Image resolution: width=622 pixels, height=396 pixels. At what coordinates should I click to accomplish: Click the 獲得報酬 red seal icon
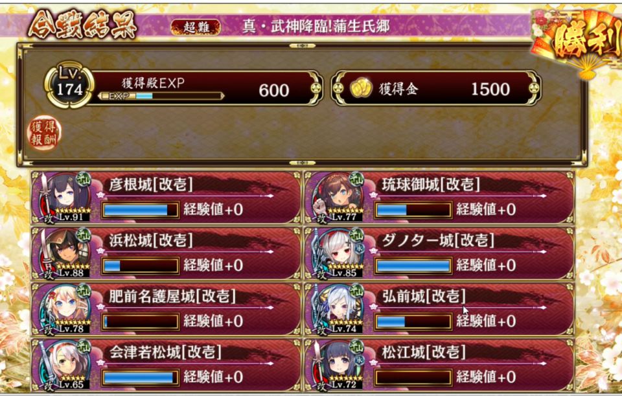tap(45, 133)
